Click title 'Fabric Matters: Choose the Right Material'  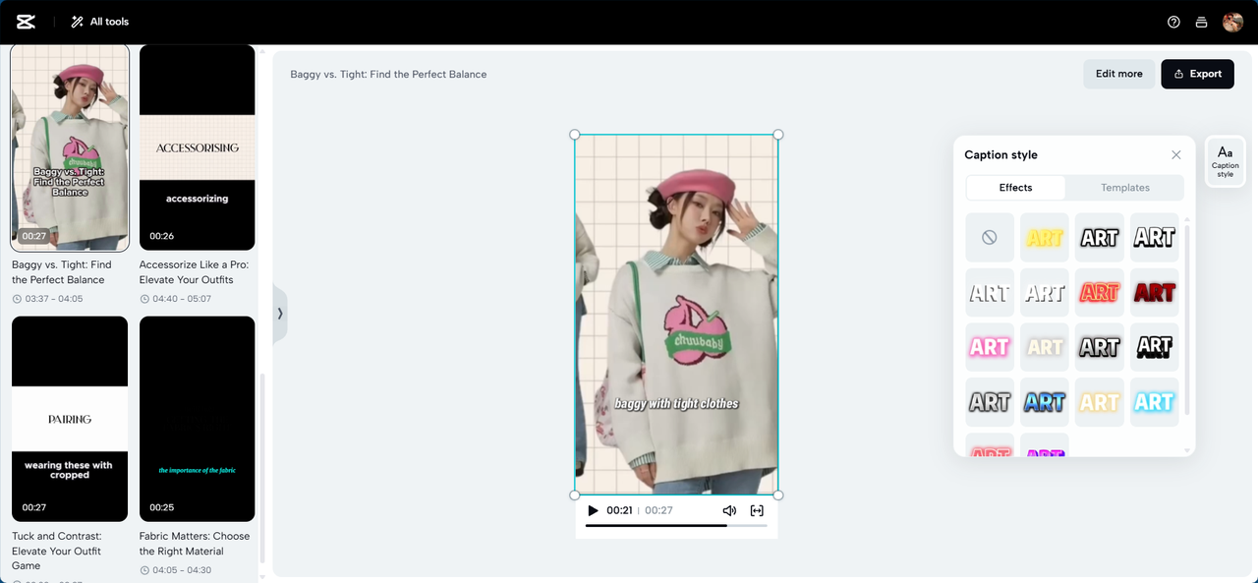point(195,544)
